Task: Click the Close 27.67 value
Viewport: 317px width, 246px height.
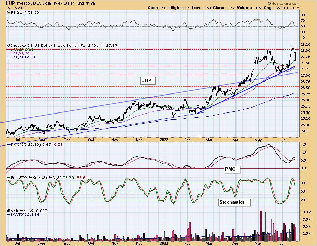Action: coord(224,8)
